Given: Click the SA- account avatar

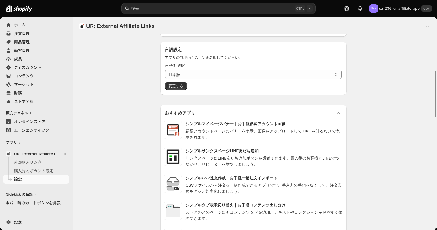Looking at the screenshot, I should (373, 9).
